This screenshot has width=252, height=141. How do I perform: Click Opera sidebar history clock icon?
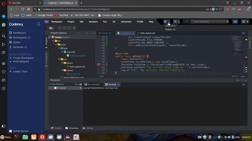tap(4, 89)
